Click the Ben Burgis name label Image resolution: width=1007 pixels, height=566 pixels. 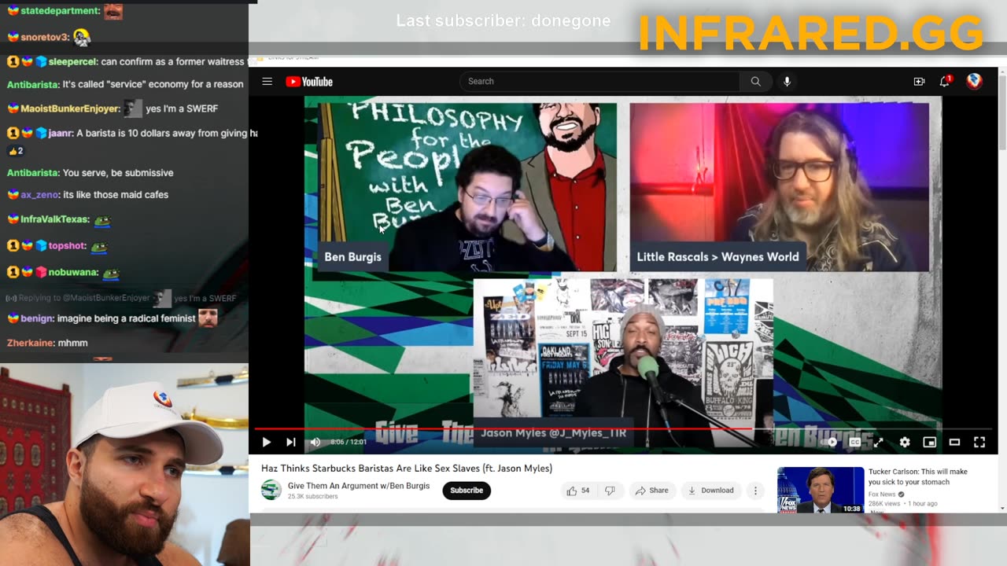[x=352, y=257]
